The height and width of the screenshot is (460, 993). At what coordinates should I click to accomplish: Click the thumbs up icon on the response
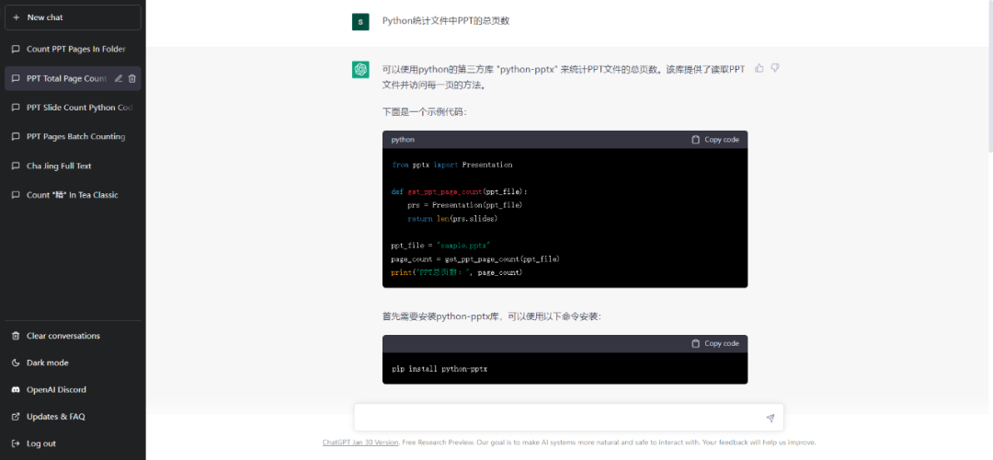click(x=759, y=68)
